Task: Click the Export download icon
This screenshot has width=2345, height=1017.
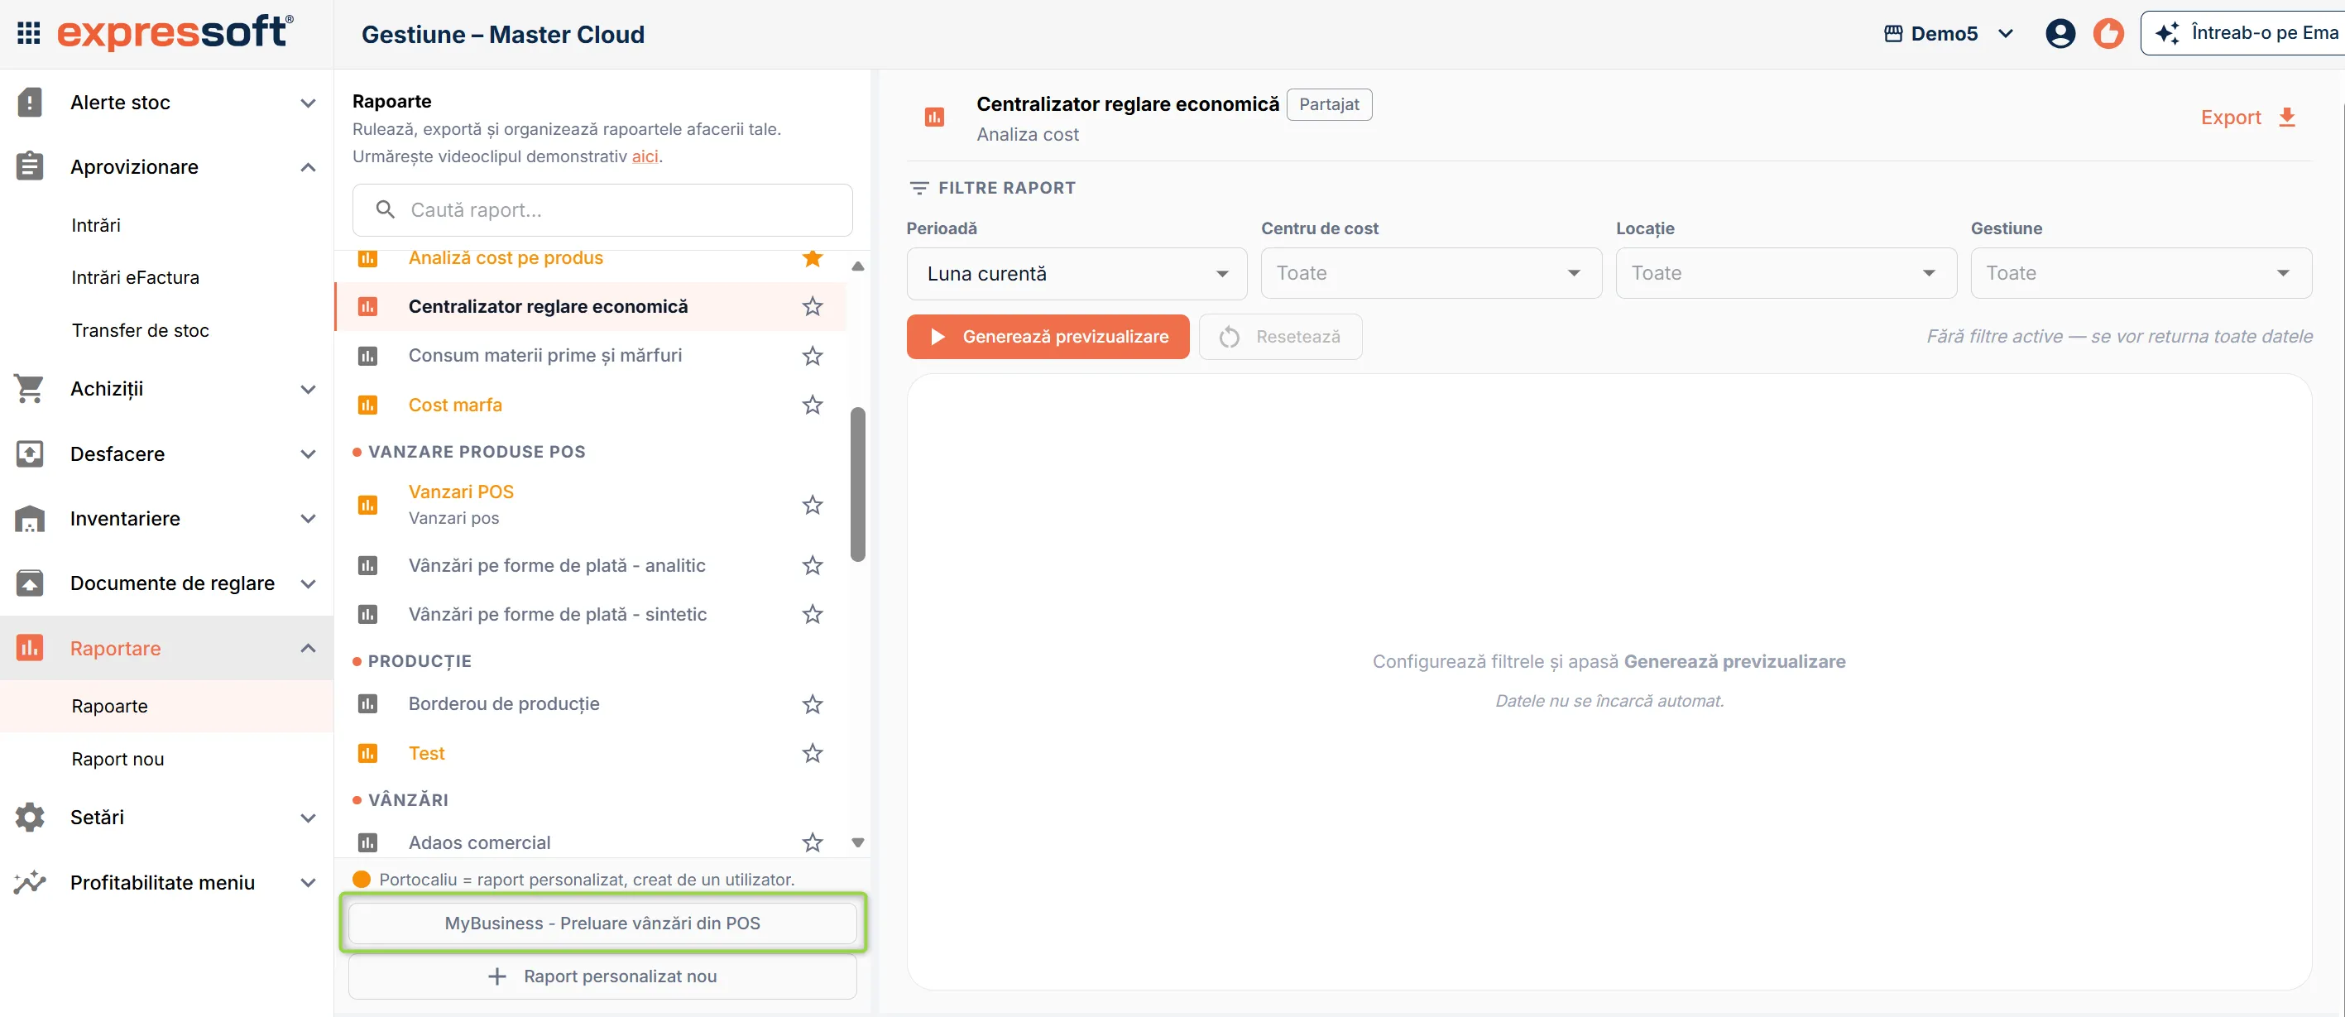Action: coord(2287,118)
